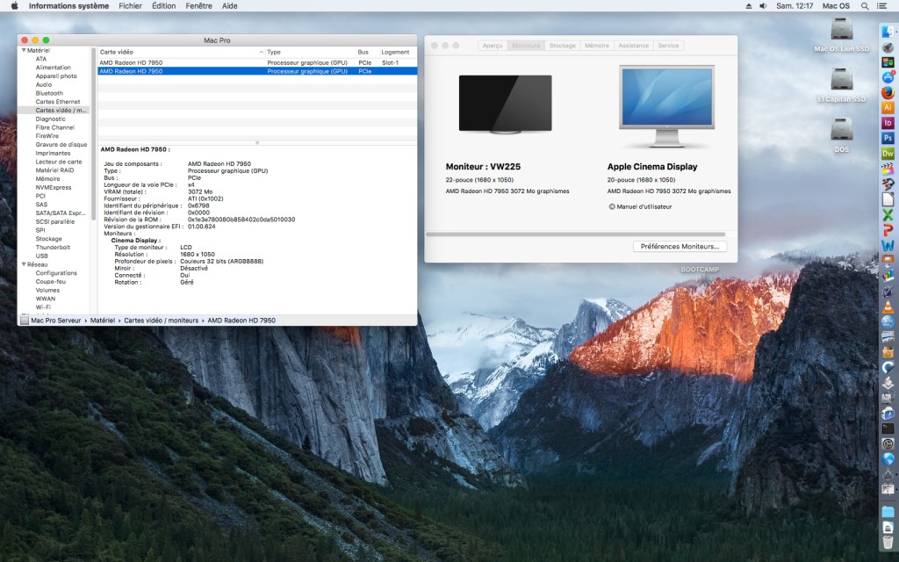Click the Apple menu icon
This screenshot has height=562, width=899.
(x=14, y=6)
